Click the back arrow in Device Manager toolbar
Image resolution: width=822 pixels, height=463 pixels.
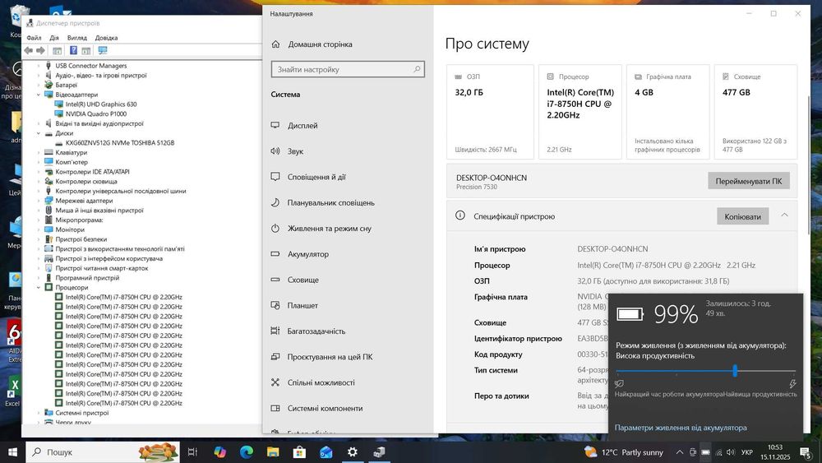click(28, 50)
